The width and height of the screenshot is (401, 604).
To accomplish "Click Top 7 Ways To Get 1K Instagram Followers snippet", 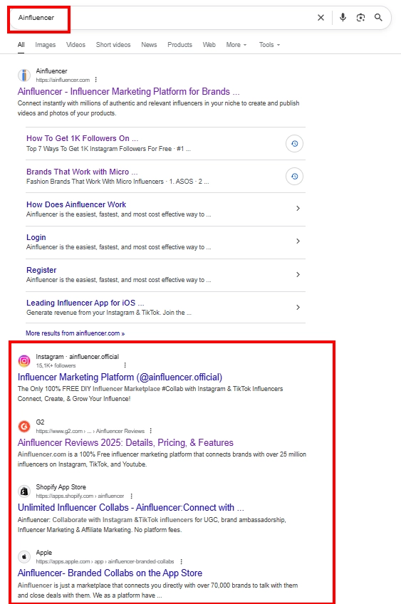I will tap(109, 149).
